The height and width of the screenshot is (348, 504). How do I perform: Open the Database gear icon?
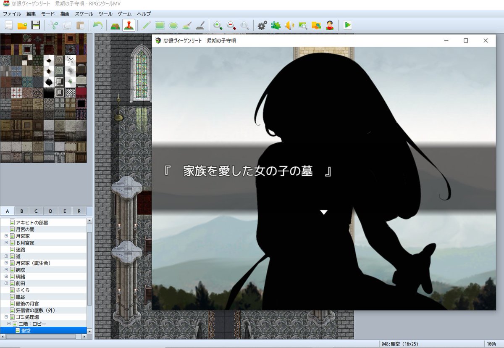[x=262, y=25]
